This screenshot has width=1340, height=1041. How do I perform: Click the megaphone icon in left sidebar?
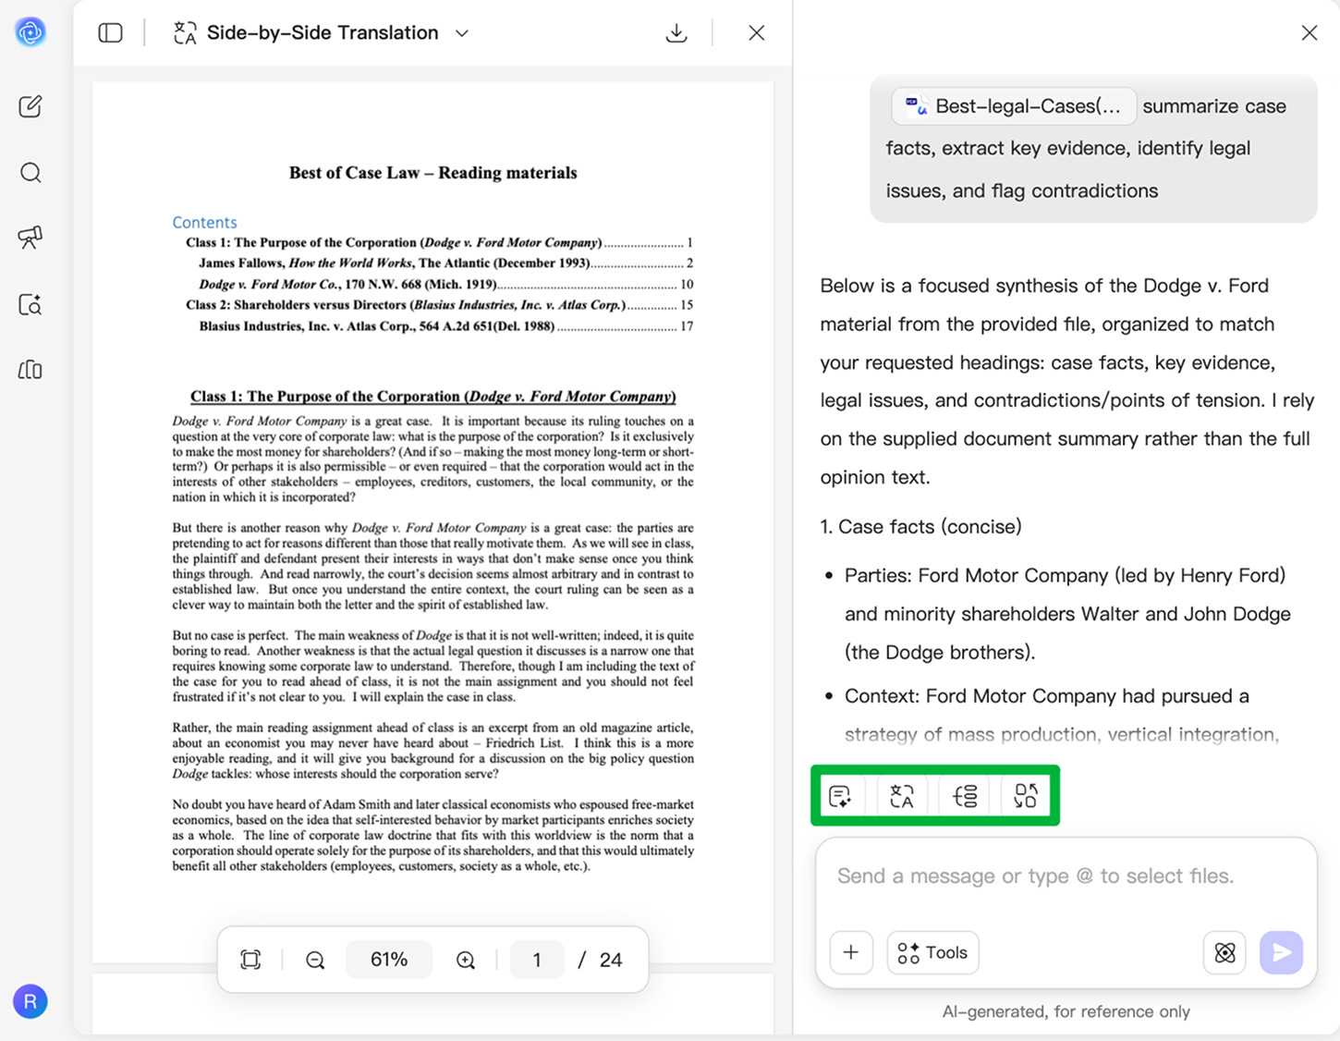[30, 238]
